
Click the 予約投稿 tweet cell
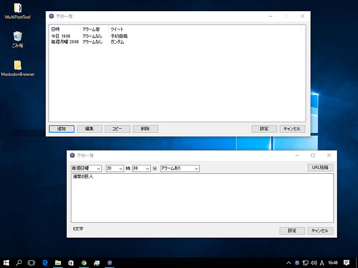(x=119, y=36)
